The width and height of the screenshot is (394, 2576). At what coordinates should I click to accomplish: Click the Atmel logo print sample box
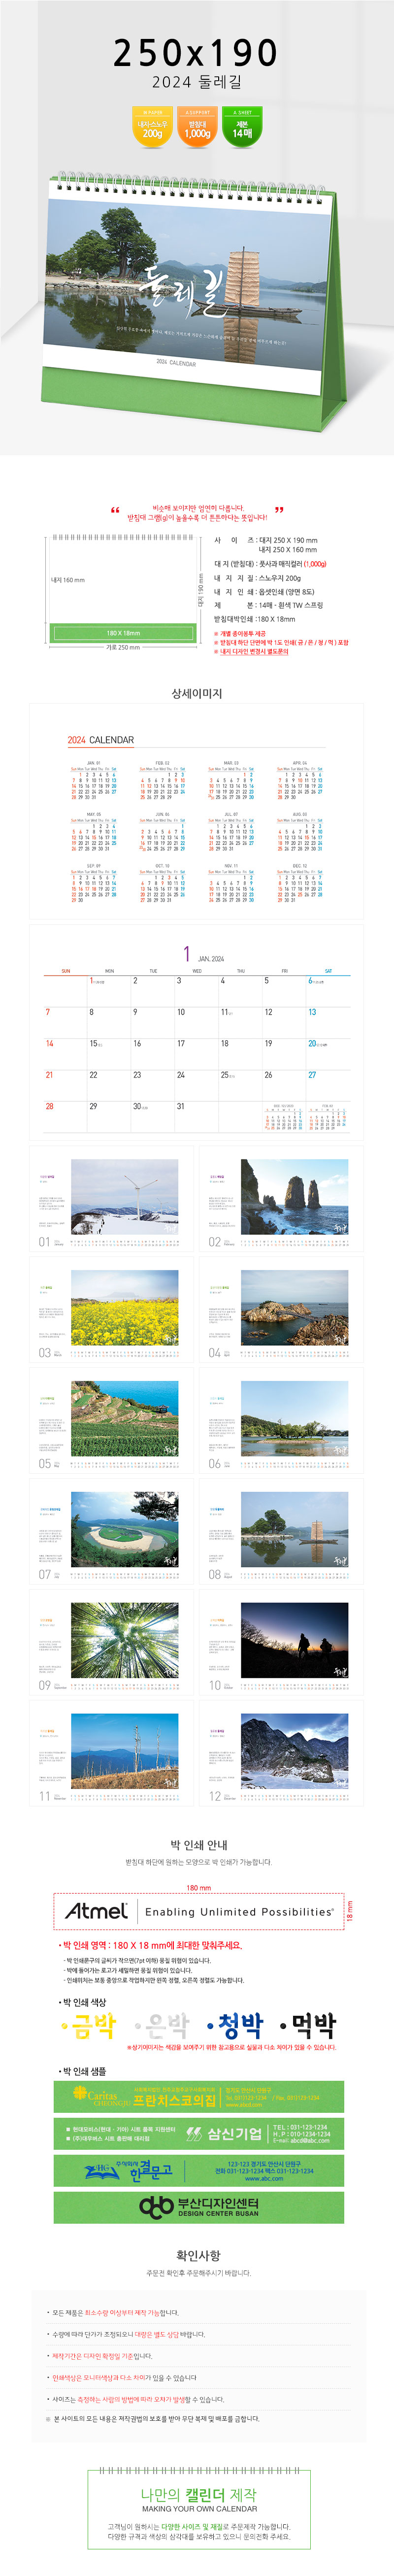click(x=198, y=1911)
